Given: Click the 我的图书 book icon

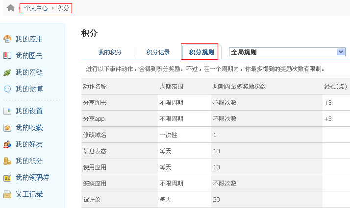Looking at the screenshot, I should pyautogui.click(x=7, y=56).
